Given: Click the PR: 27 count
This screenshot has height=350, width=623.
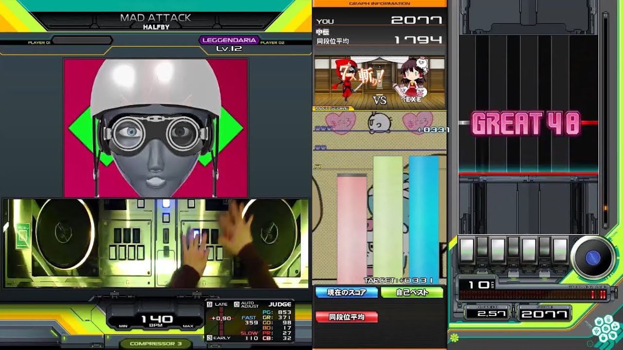Looking at the screenshot, I should (x=276, y=333).
